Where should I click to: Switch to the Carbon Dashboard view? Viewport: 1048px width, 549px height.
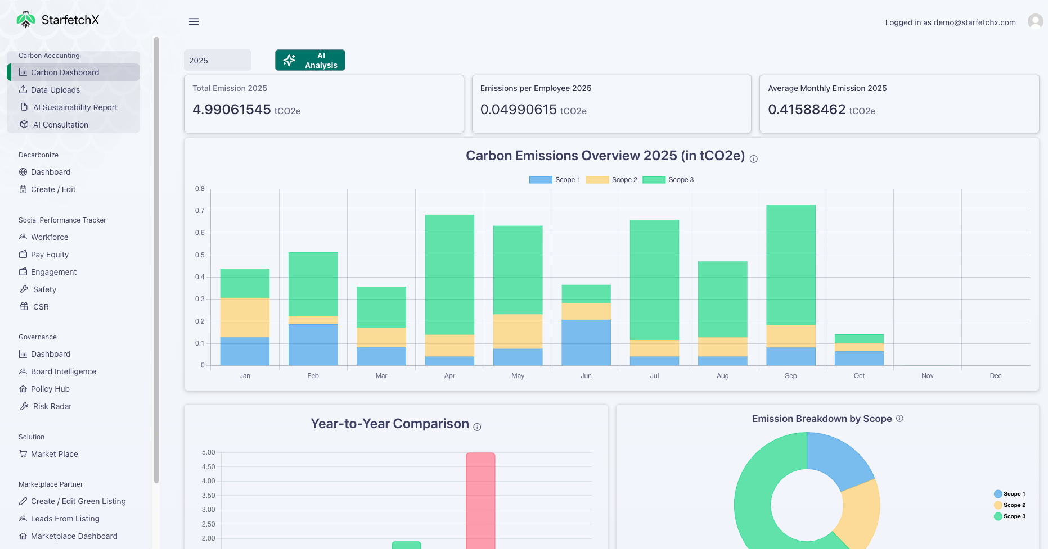[65, 72]
